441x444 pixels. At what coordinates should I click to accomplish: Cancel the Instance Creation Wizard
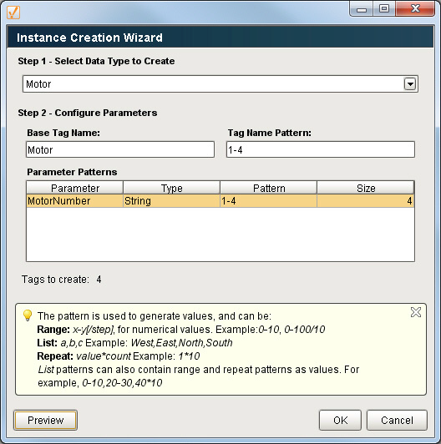[397, 421]
